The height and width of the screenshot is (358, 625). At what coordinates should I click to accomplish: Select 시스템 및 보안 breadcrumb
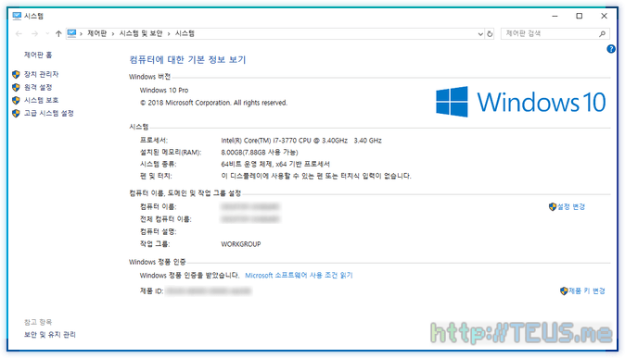point(141,33)
